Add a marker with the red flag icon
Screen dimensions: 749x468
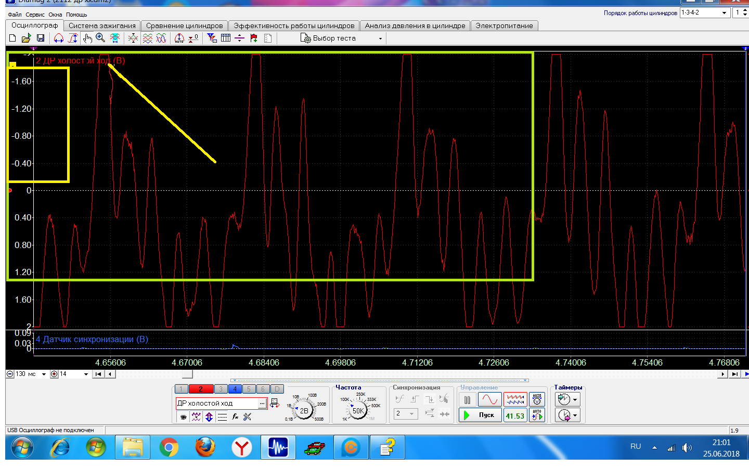(254, 38)
